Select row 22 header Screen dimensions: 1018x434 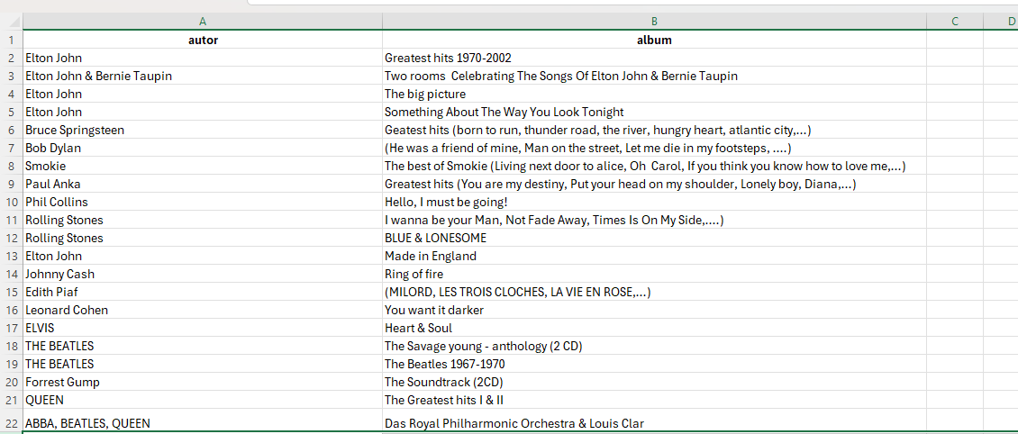(x=11, y=422)
